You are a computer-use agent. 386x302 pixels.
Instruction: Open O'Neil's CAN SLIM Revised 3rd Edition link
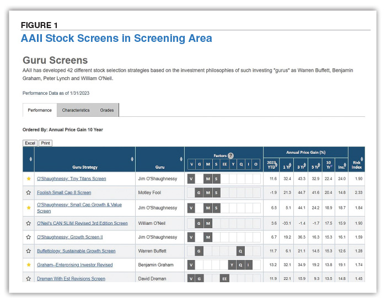tap(82, 223)
